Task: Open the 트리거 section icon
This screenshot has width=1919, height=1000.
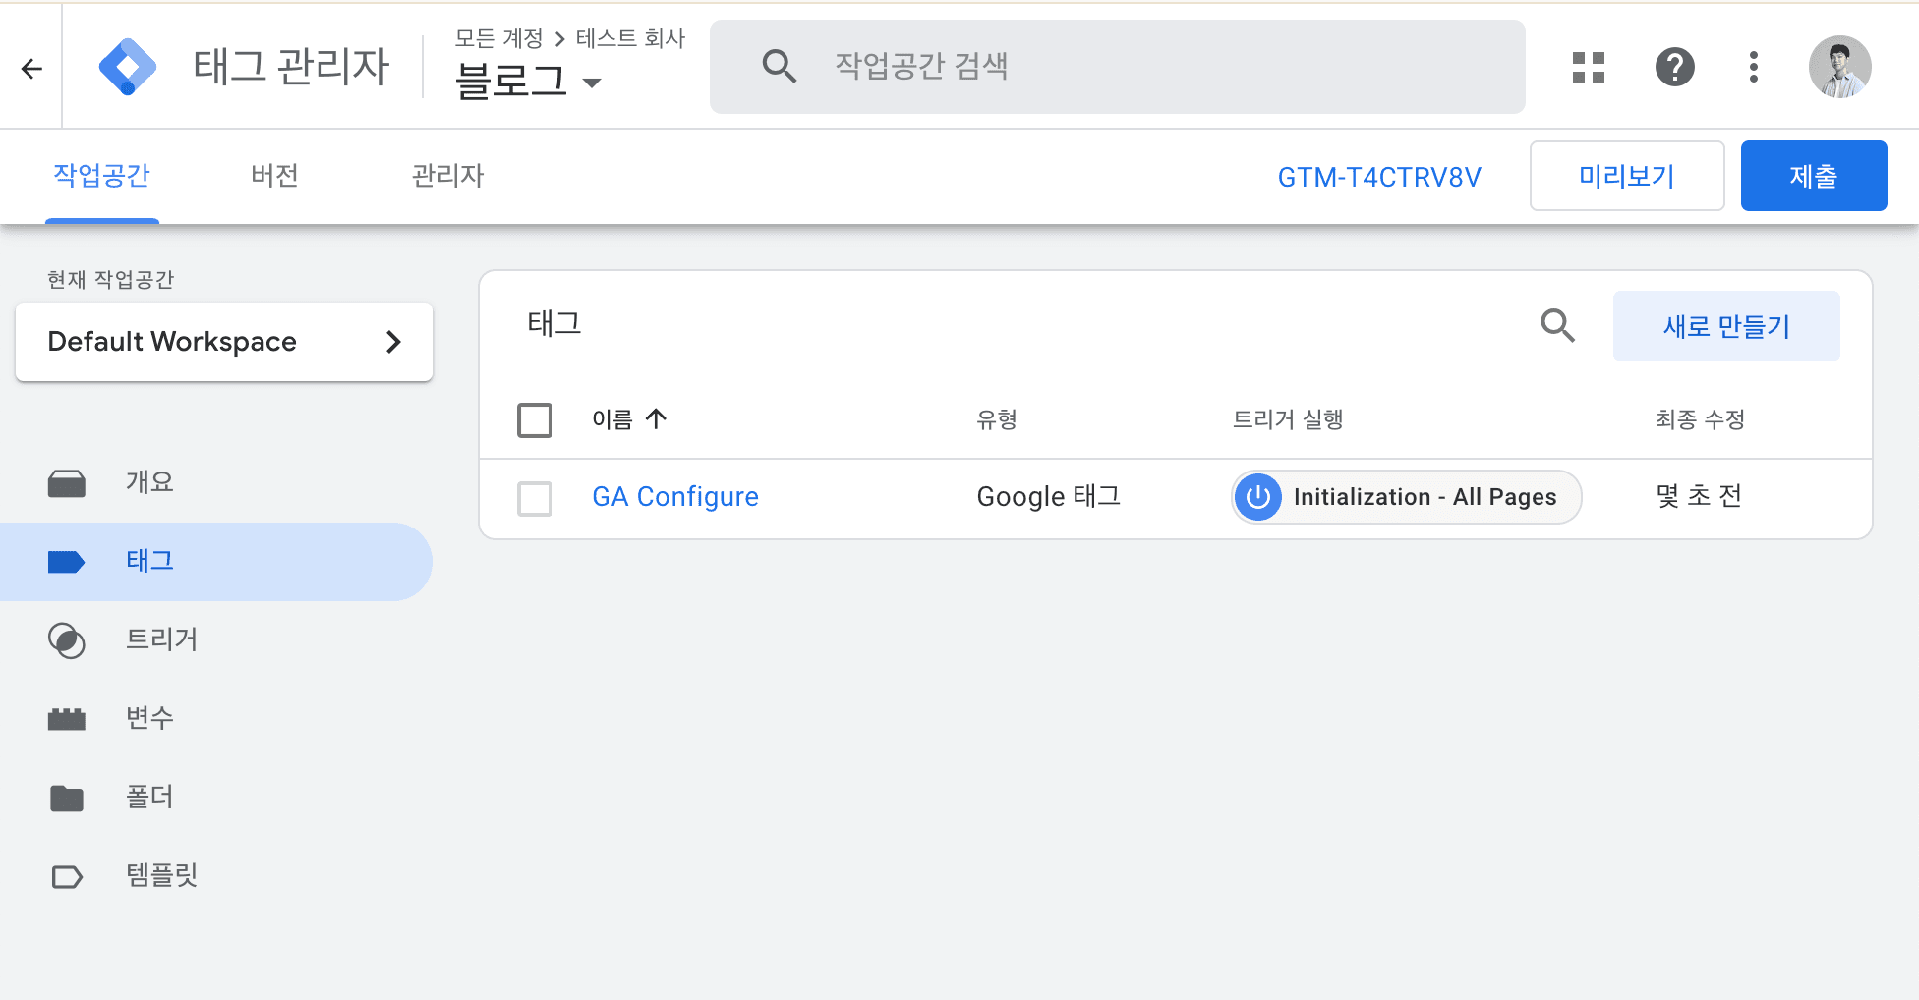Action: click(x=66, y=639)
